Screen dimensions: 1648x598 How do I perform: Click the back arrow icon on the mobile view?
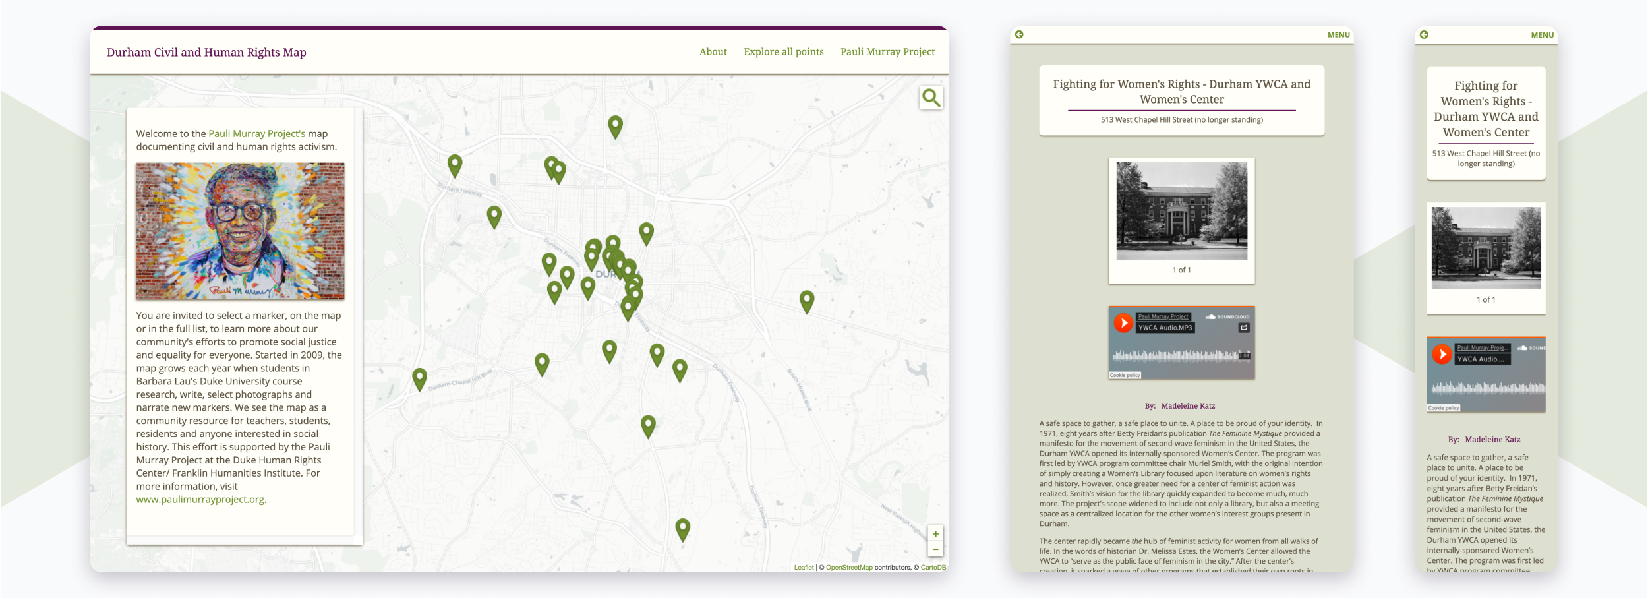click(1423, 35)
